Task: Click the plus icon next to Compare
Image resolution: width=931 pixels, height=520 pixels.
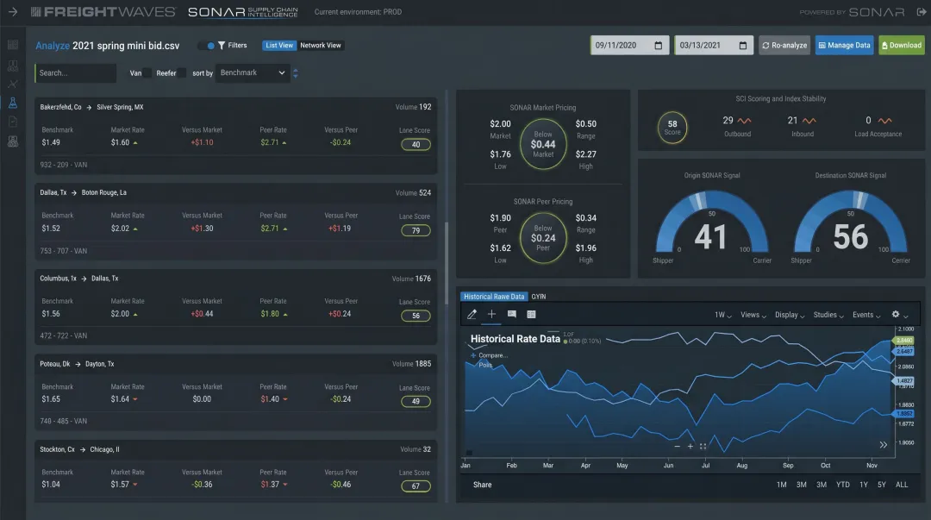Action: [473, 355]
